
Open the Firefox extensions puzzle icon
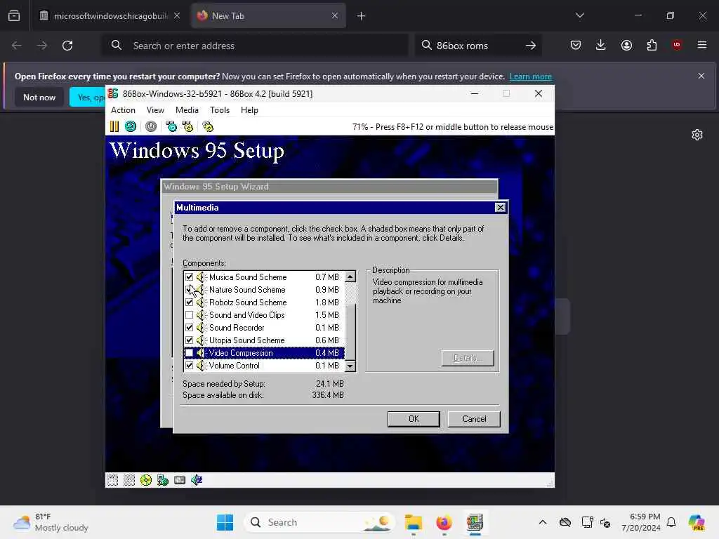[x=652, y=45]
